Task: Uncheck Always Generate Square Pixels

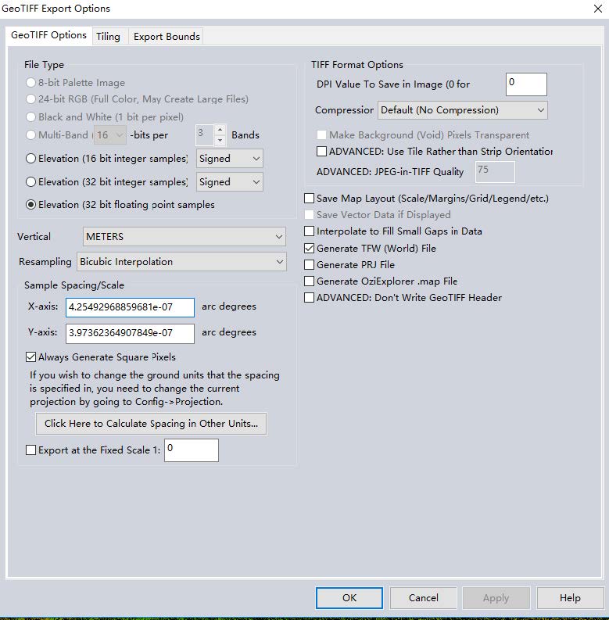Action: 31,357
